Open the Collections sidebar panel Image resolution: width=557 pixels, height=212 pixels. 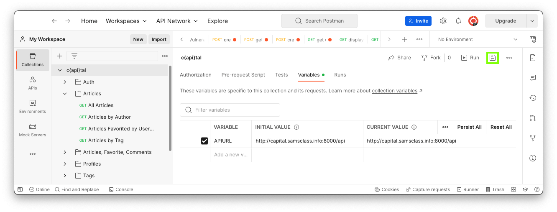(x=33, y=60)
